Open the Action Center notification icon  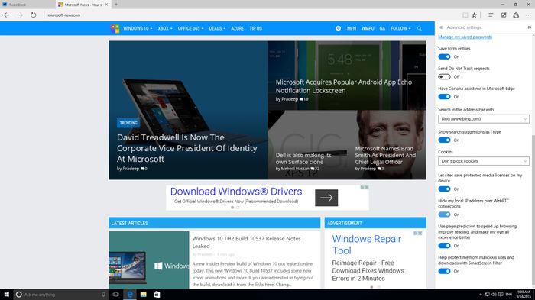501,294
